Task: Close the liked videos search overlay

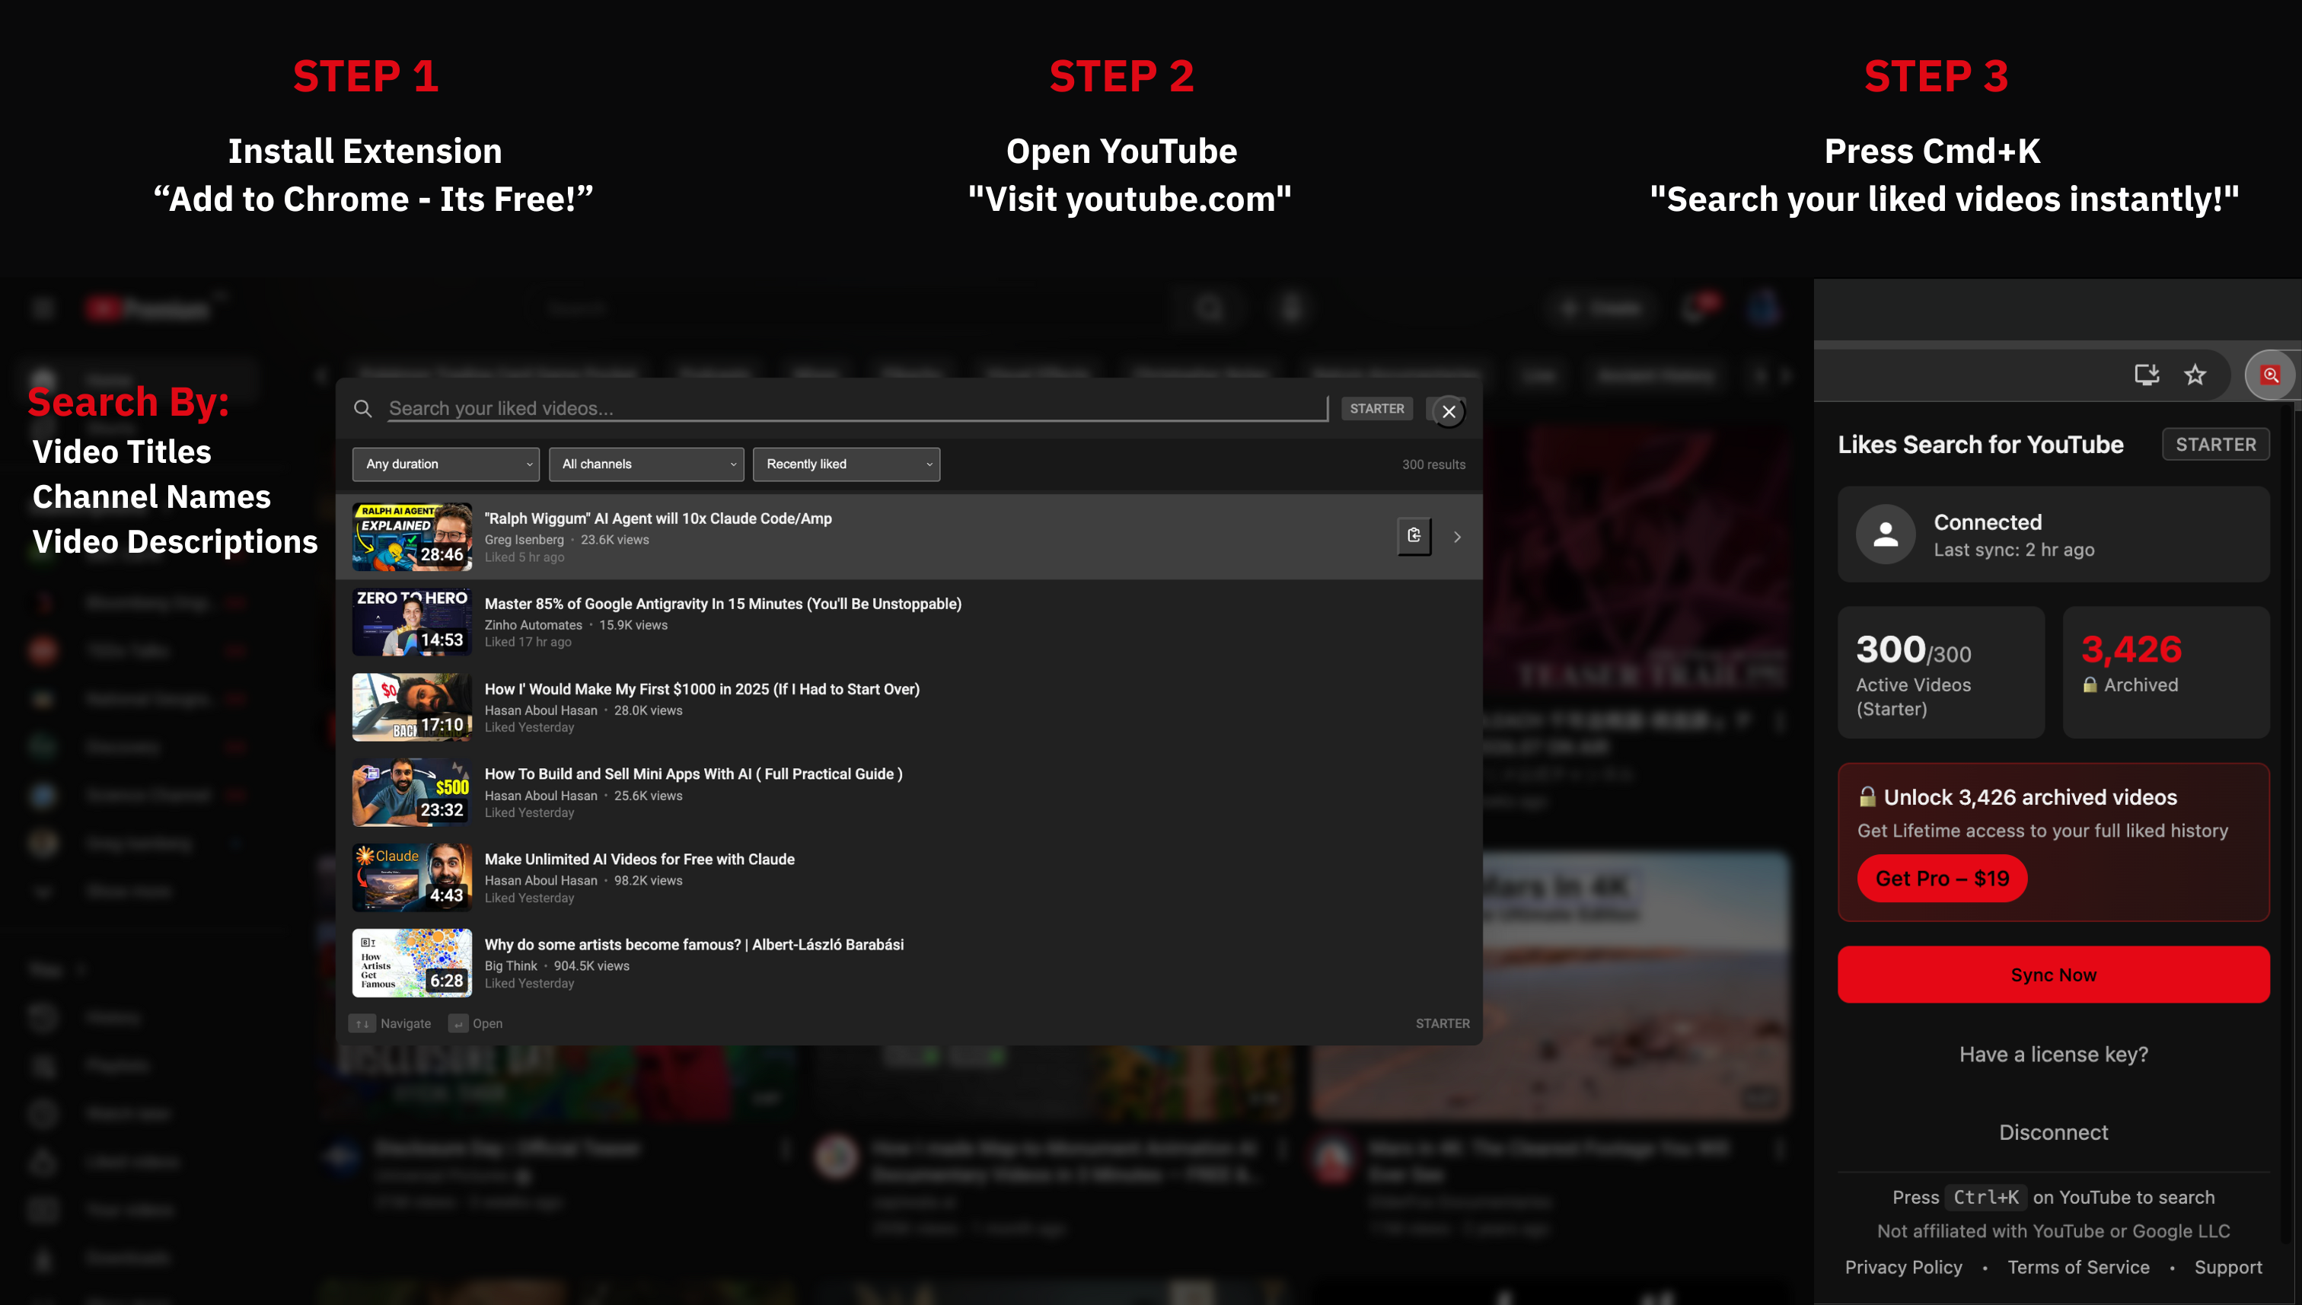Action: tap(1448, 411)
